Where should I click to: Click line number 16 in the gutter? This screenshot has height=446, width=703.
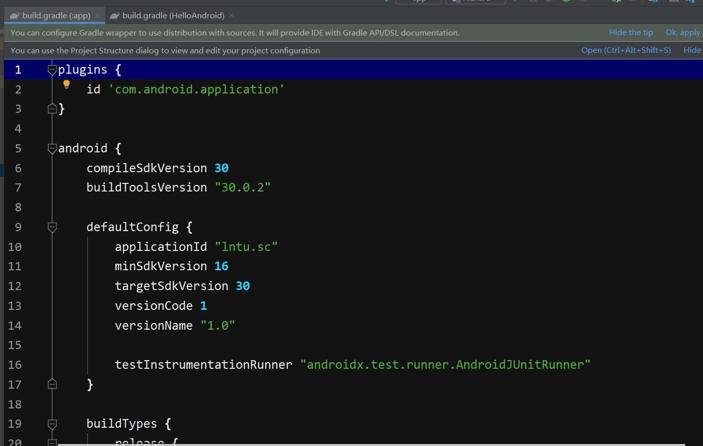[x=15, y=365]
